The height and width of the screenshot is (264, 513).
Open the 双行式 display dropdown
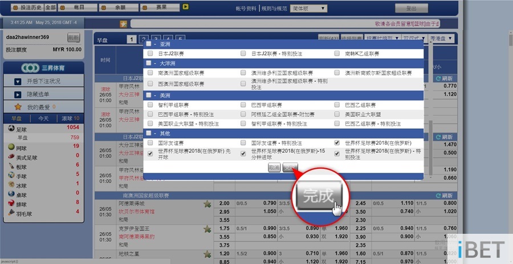pyautogui.click(x=414, y=39)
